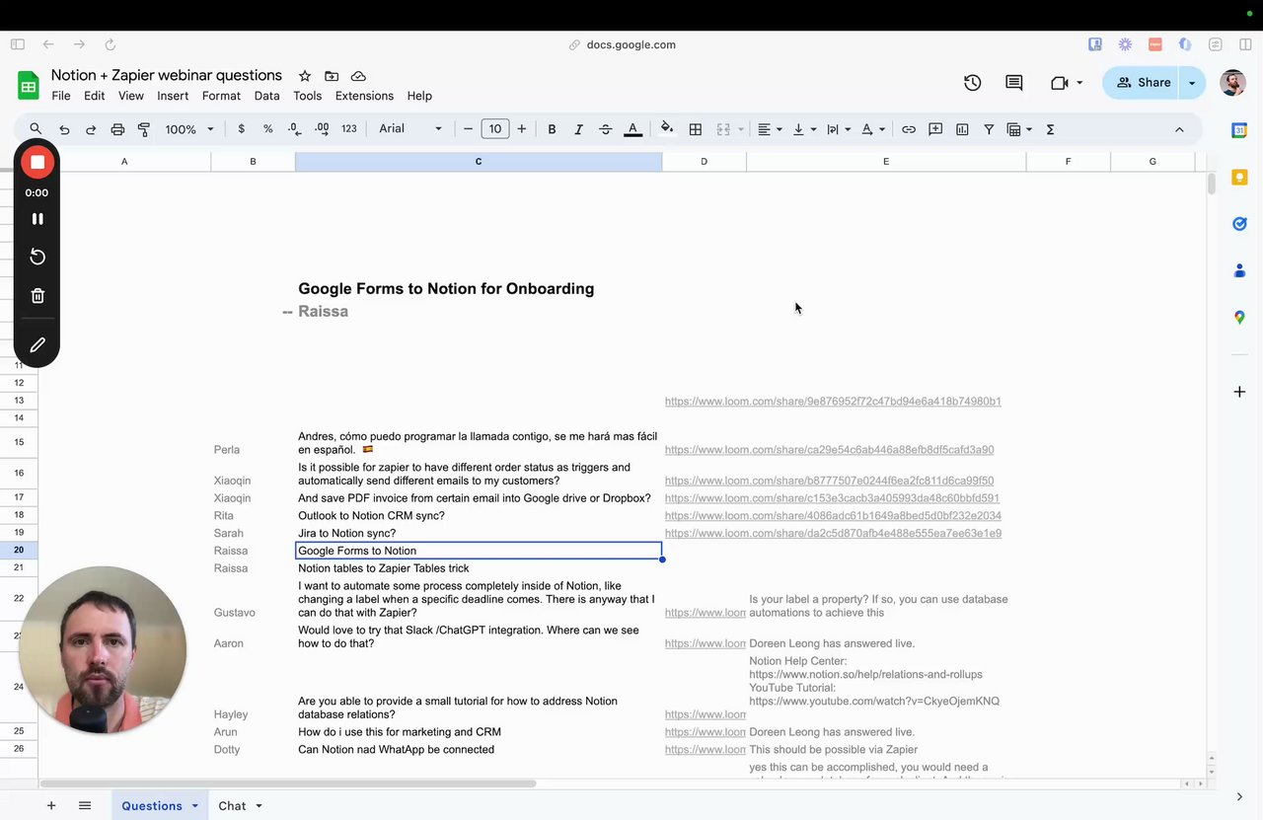Collapse the menus with the chevron
The width and height of the screenshot is (1263, 820).
(x=1179, y=129)
